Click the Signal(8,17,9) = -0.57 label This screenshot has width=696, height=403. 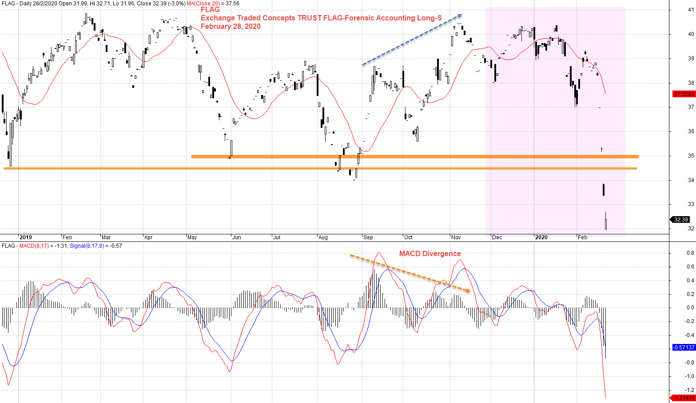96,246
